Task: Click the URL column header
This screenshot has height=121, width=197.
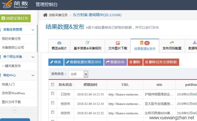Action: [125, 85]
